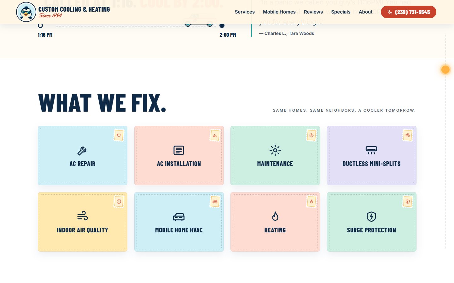Viewport: 454px width, 283px height.
Task: Click the car icon on Mobile Home HVAC
Action: 179,217
